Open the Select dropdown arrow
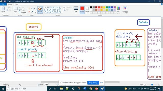The width and height of the screenshot is (163, 91). tap(16, 13)
